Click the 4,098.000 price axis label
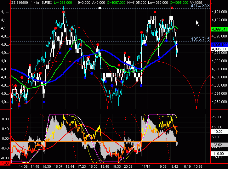 click(x=219, y=36)
